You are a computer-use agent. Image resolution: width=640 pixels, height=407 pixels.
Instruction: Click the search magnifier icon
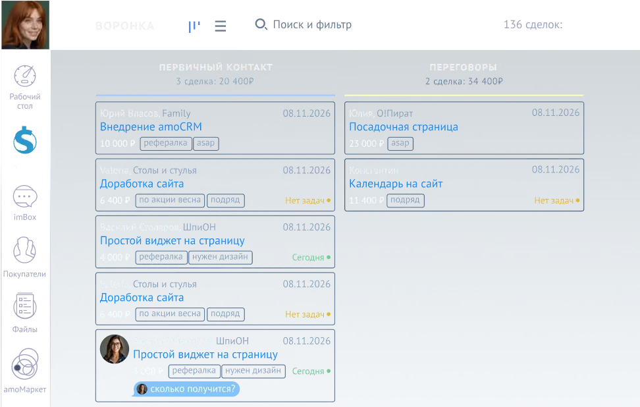tap(261, 24)
